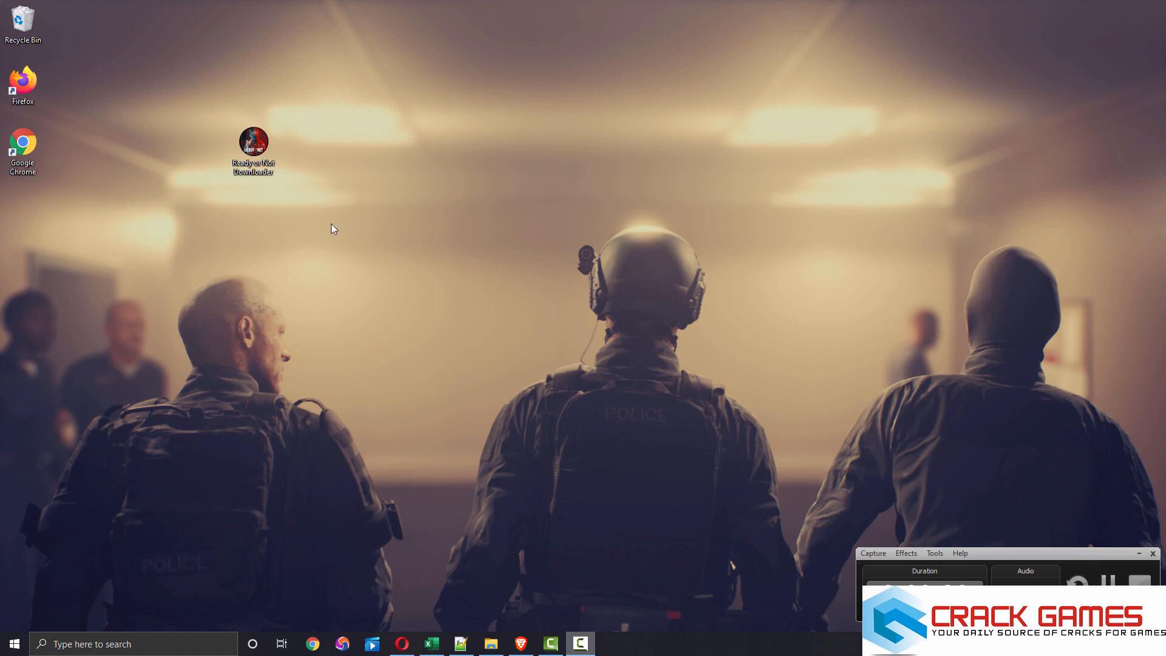Open Task View from the taskbar
The width and height of the screenshot is (1166, 656).
point(282,644)
